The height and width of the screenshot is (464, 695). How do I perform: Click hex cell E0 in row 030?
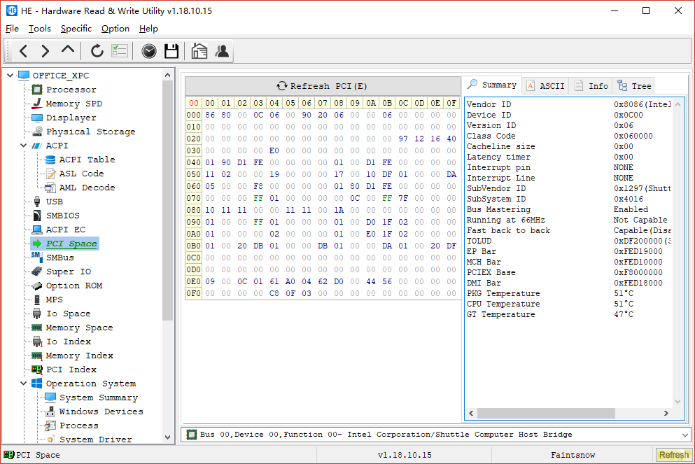click(274, 150)
